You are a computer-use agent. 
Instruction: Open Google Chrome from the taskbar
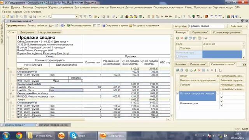[19, 136]
